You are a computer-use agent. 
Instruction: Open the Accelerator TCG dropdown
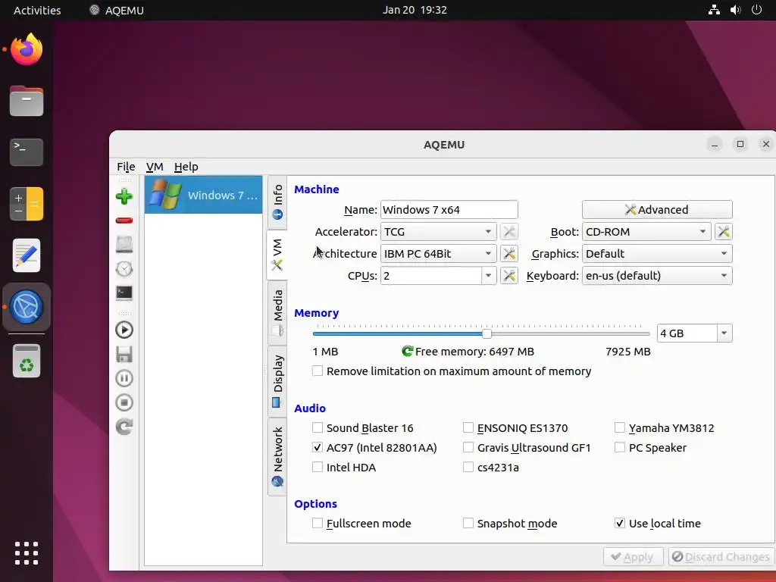(x=439, y=232)
